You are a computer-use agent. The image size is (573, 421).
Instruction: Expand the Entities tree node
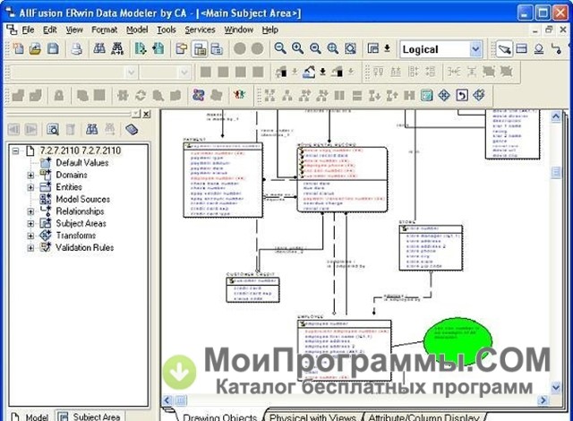click(30, 187)
